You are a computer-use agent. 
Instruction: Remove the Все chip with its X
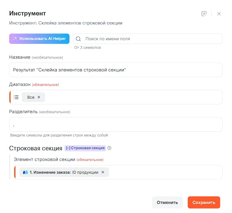coord(39,97)
